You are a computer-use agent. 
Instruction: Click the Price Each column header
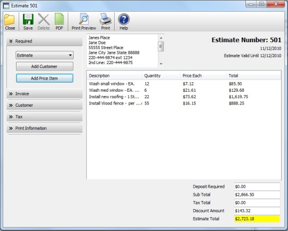(203, 76)
